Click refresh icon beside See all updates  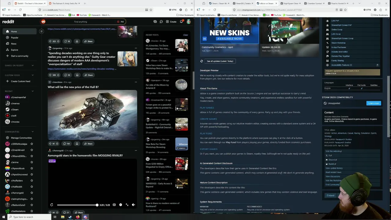pyautogui.click(x=202, y=61)
